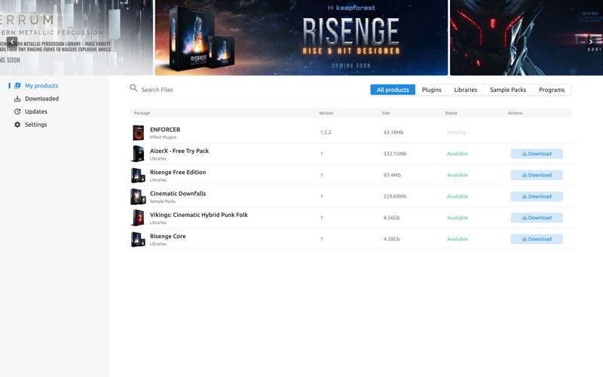Click the 4.28Gb size value
This screenshot has width=603, height=377.
pyautogui.click(x=391, y=239)
